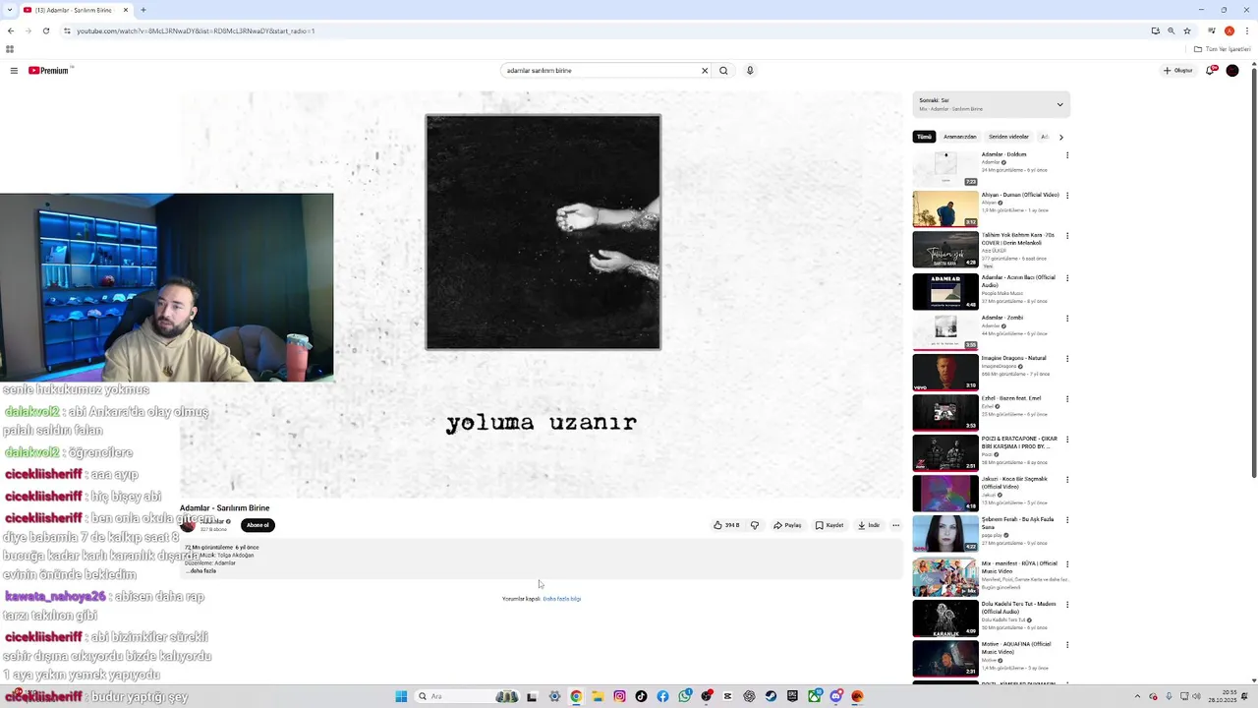Open options for Adamlar - Zombi

(x=1067, y=319)
